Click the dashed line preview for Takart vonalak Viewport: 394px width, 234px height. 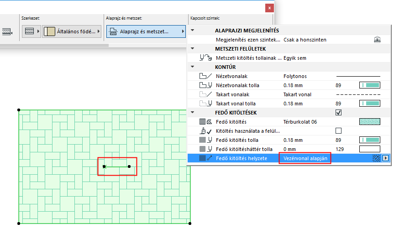358,94
